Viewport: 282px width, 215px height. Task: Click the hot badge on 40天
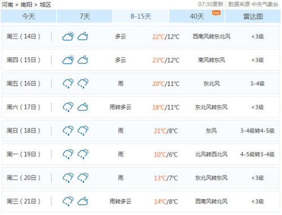[x=216, y=12]
